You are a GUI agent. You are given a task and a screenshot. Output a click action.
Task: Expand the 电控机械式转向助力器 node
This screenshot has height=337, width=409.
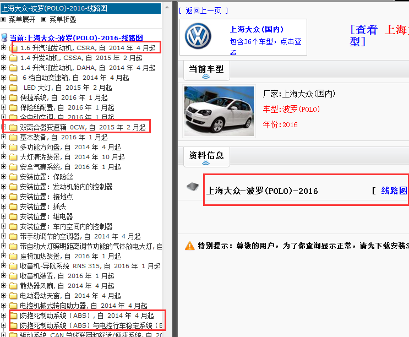3,305
